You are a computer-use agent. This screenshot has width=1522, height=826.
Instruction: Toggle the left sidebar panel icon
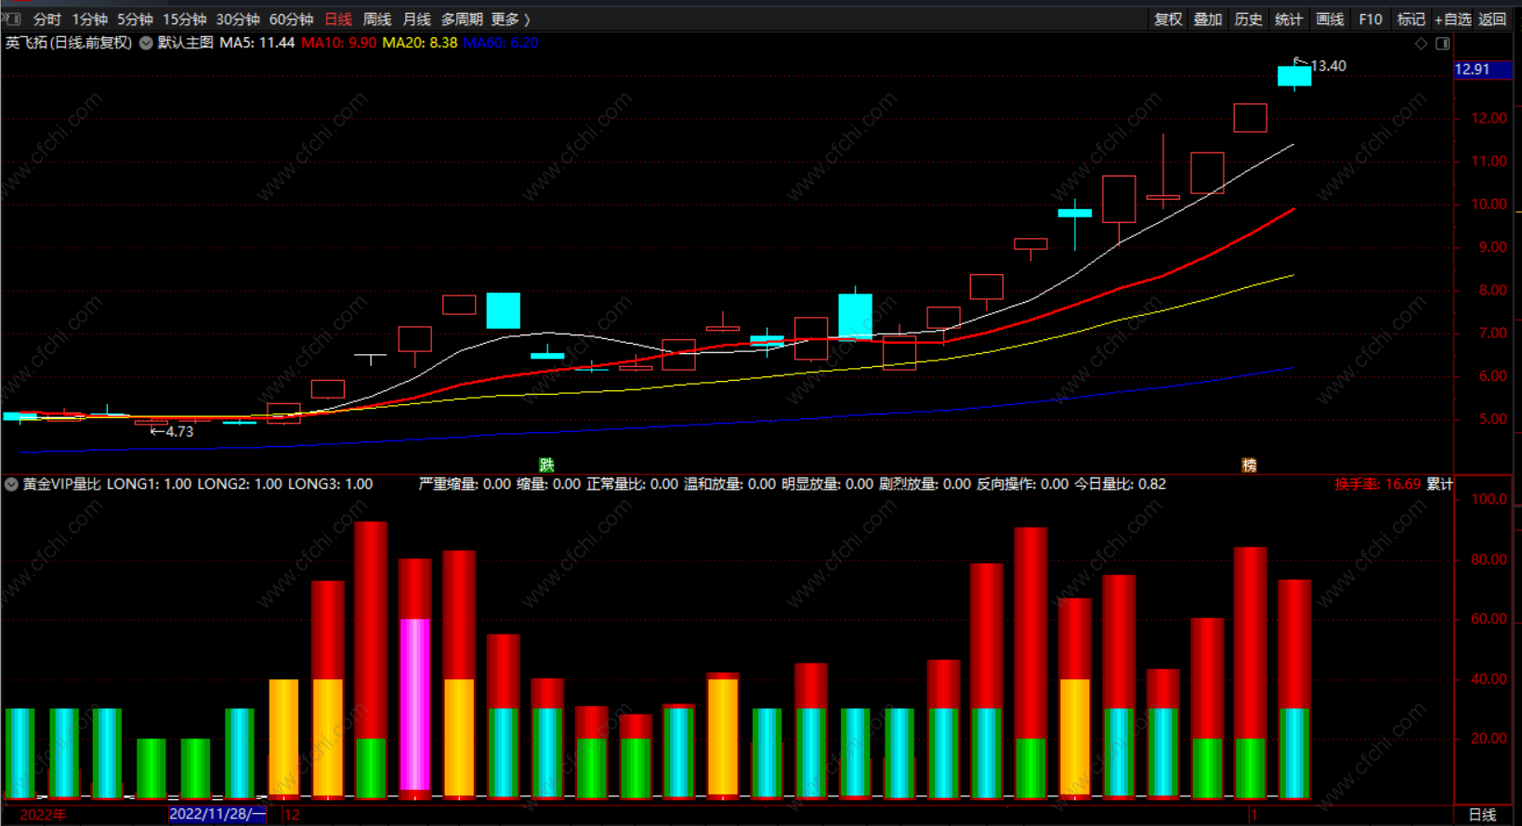(x=13, y=19)
